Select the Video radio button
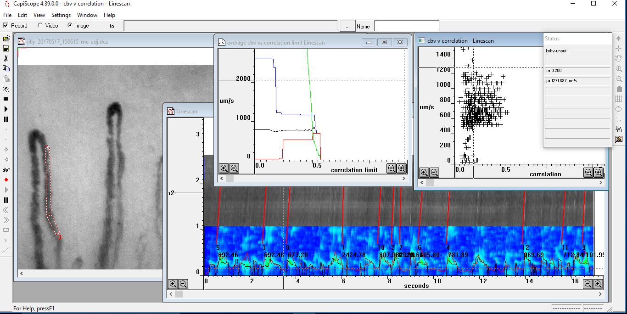The width and height of the screenshot is (627, 314). tap(40, 26)
